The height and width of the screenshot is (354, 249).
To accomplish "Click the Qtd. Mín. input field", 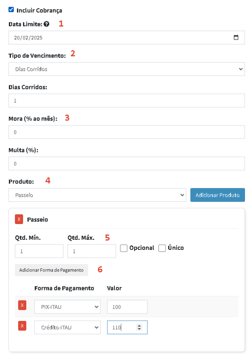I will pyautogui.click(x=39, y=251).
